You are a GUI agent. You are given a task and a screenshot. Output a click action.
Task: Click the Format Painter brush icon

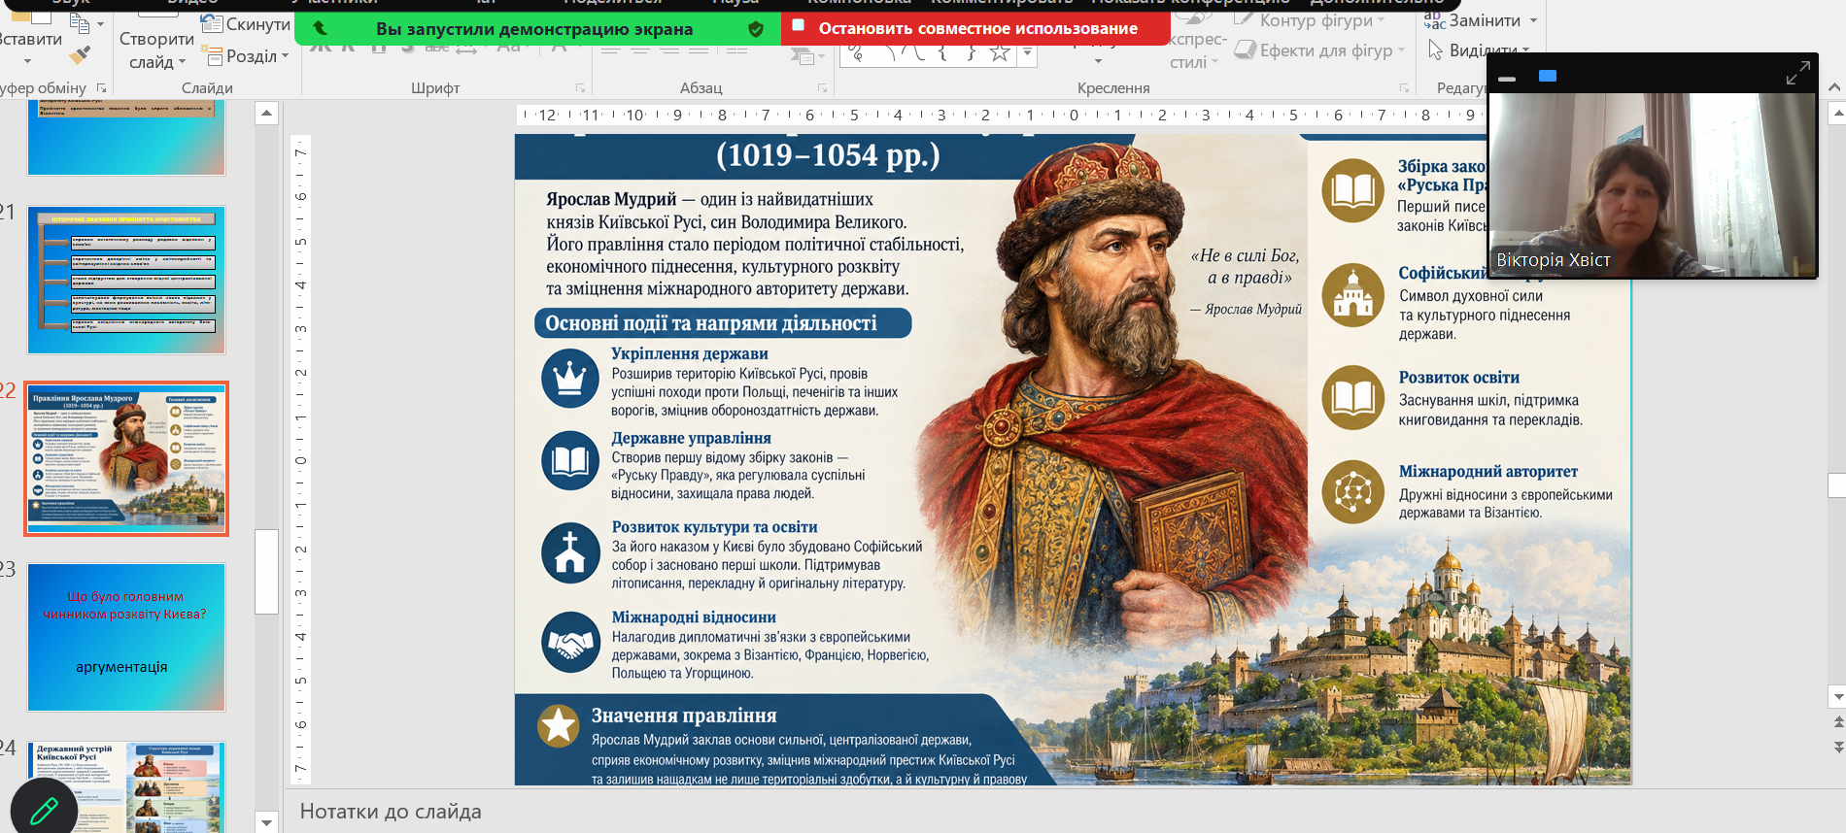point(81,55)
